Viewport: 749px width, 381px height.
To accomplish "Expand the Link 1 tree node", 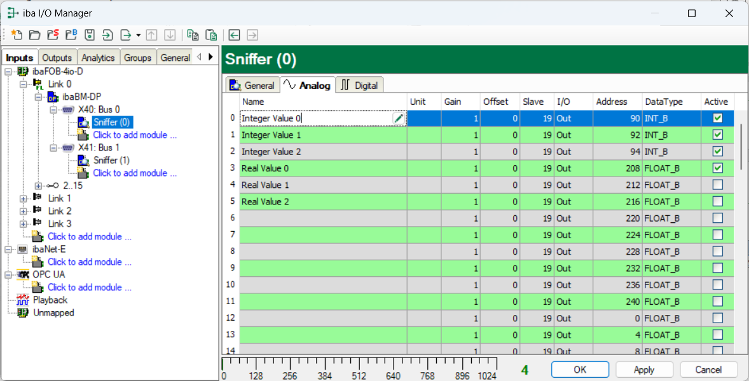I will point(24,198).
